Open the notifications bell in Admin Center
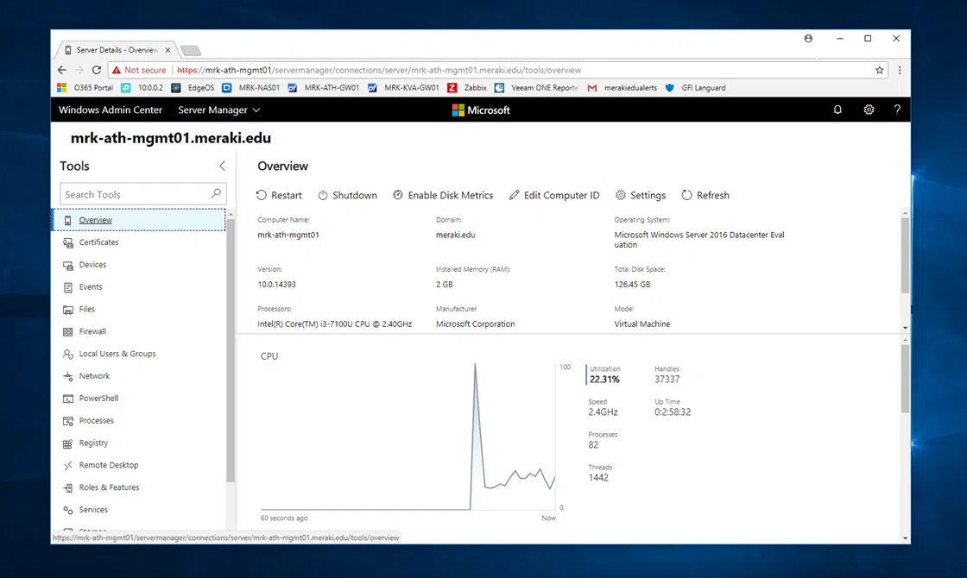Viewport: 967px width, 578px height. pyautogui.click(x=837, y=110)
